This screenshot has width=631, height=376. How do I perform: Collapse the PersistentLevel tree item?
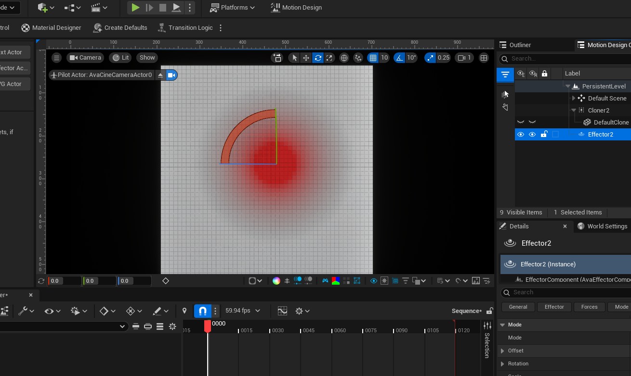pyautogui.click(x=568, y=86)
